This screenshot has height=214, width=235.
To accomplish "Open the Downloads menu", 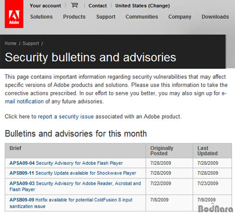I will coord(215,17).
